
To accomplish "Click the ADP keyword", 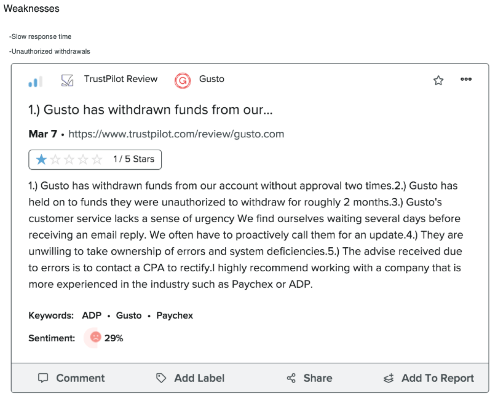I will tap(92, 315).
